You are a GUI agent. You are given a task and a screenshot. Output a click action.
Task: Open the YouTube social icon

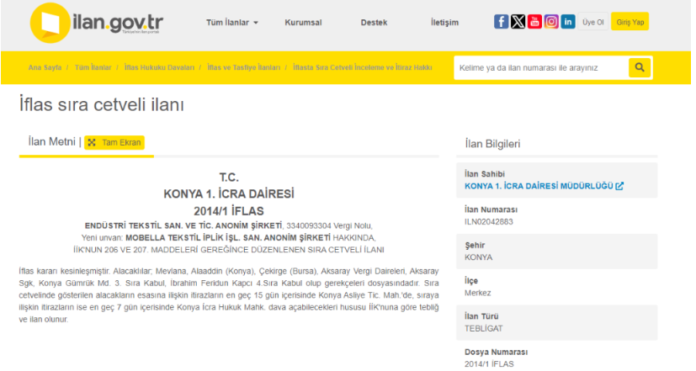point(534,22)
